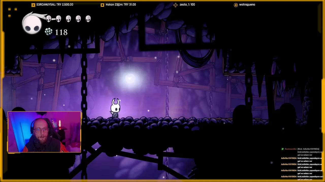Click the last health mask in HUD
The width and height of the screenshot is (325, 182).
click(88, 19)
